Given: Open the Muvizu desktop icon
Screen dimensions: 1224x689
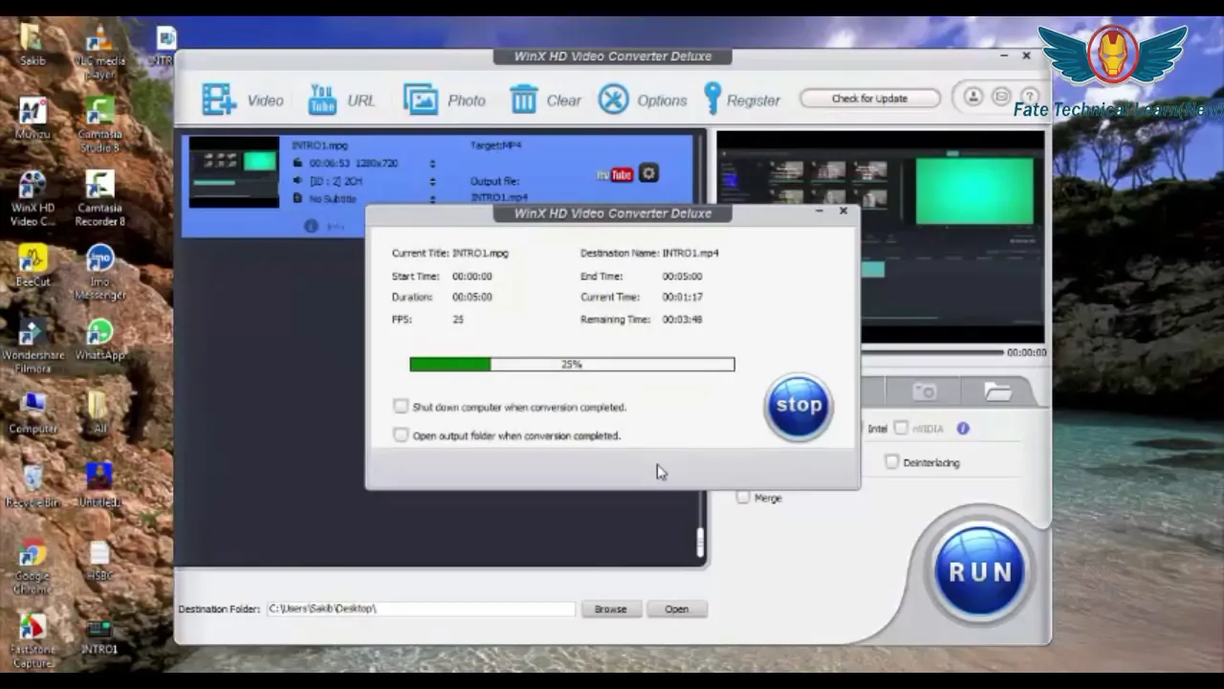Looking at the screenshot, I should tap(33, 118).
